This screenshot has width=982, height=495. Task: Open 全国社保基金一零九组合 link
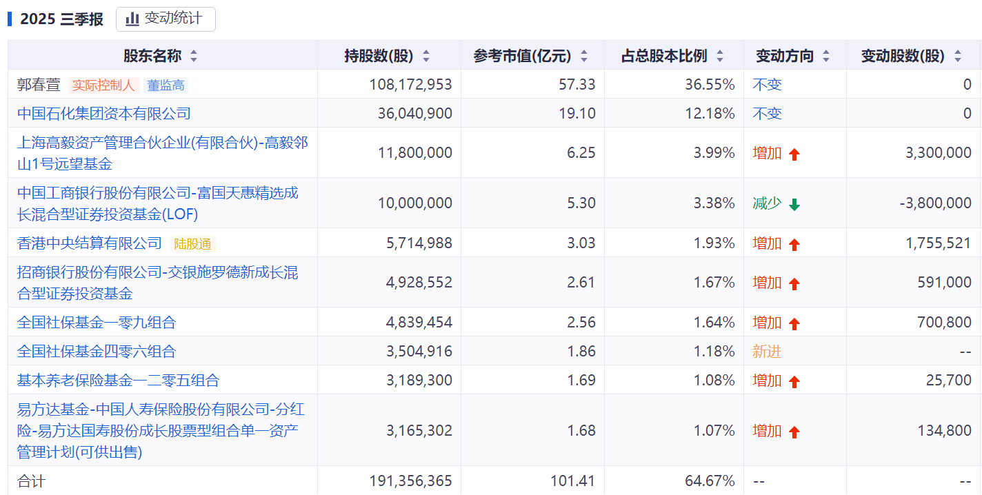pos(97,323)
